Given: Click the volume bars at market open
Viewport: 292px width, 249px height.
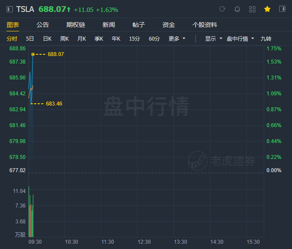Looking at the screenshot, I should coord(31,211).
